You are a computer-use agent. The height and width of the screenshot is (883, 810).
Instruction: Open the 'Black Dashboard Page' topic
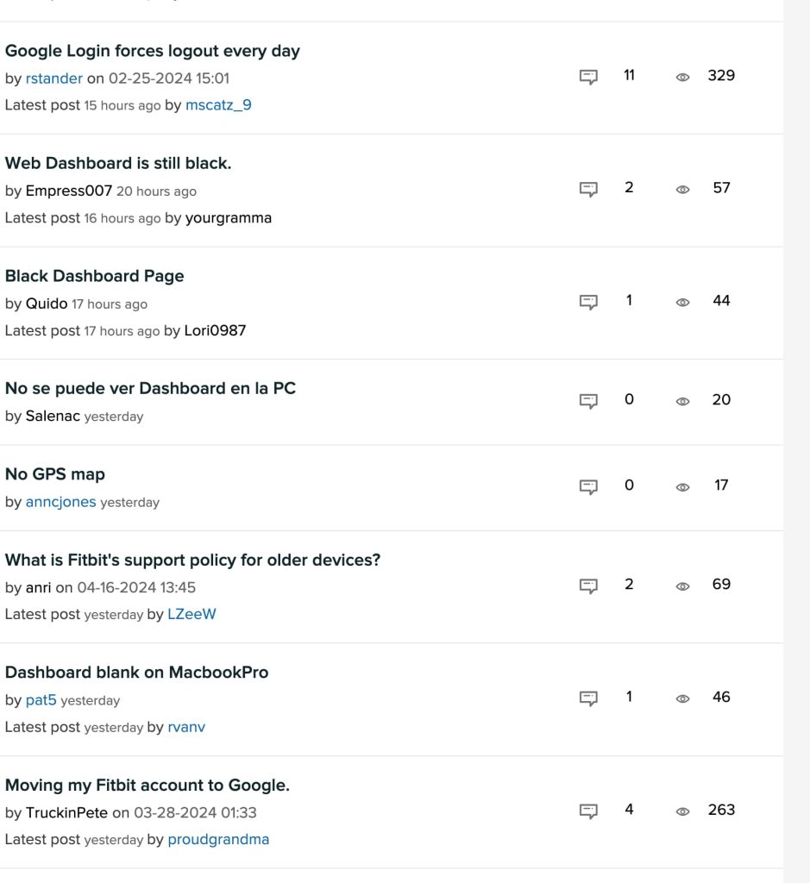94,276
